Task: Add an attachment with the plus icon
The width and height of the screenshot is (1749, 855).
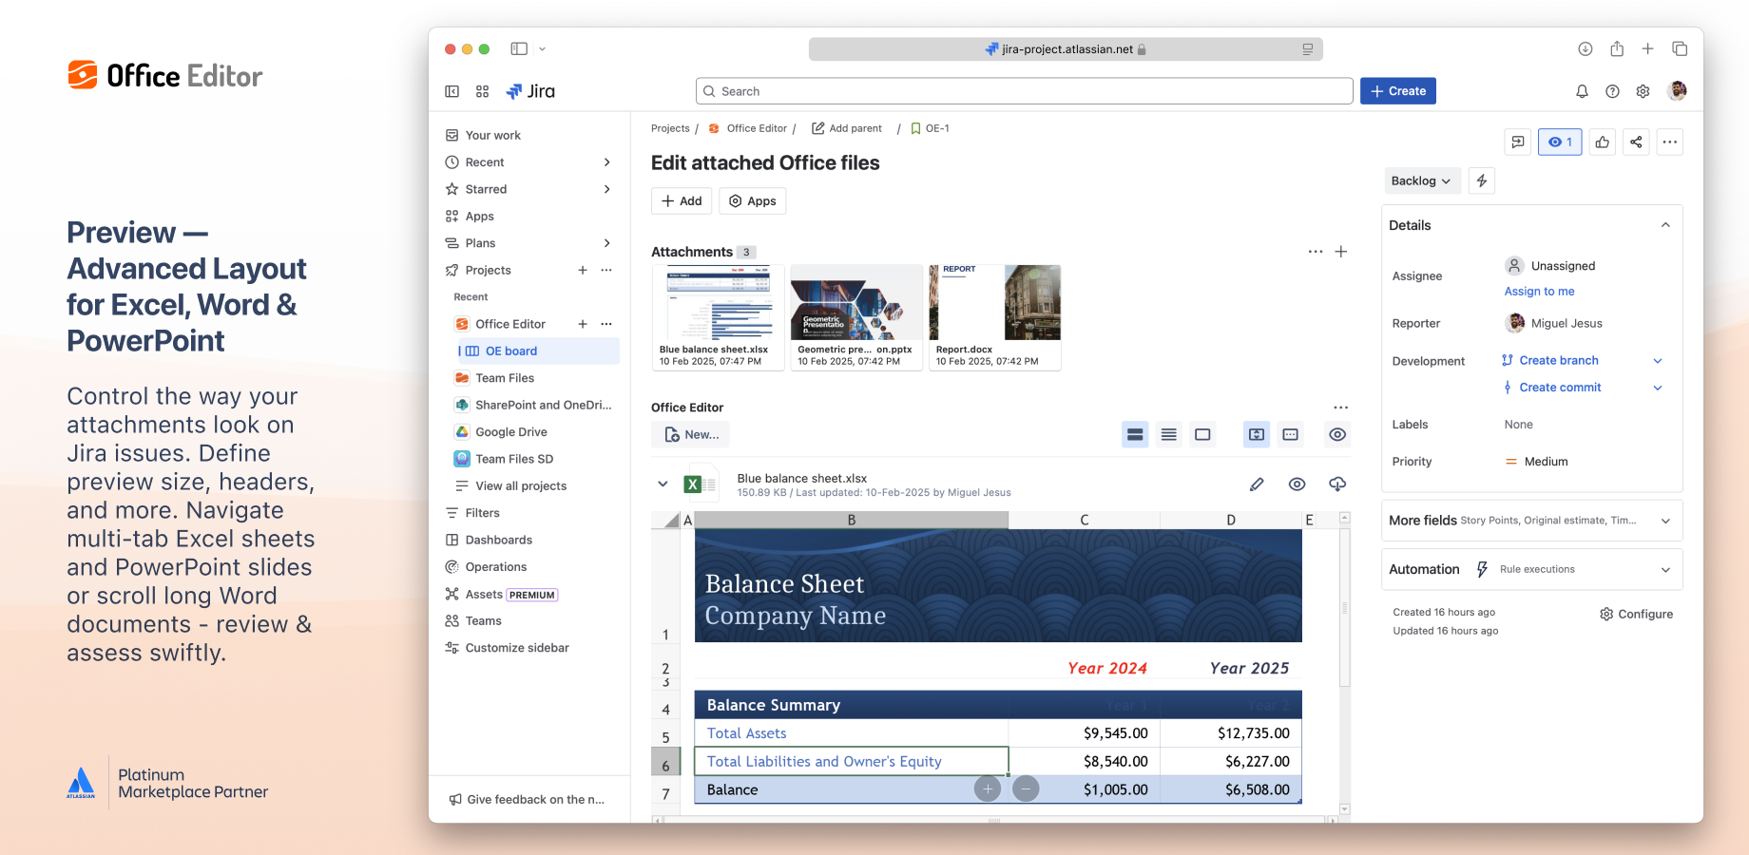Action: [x=1341, y=252]
